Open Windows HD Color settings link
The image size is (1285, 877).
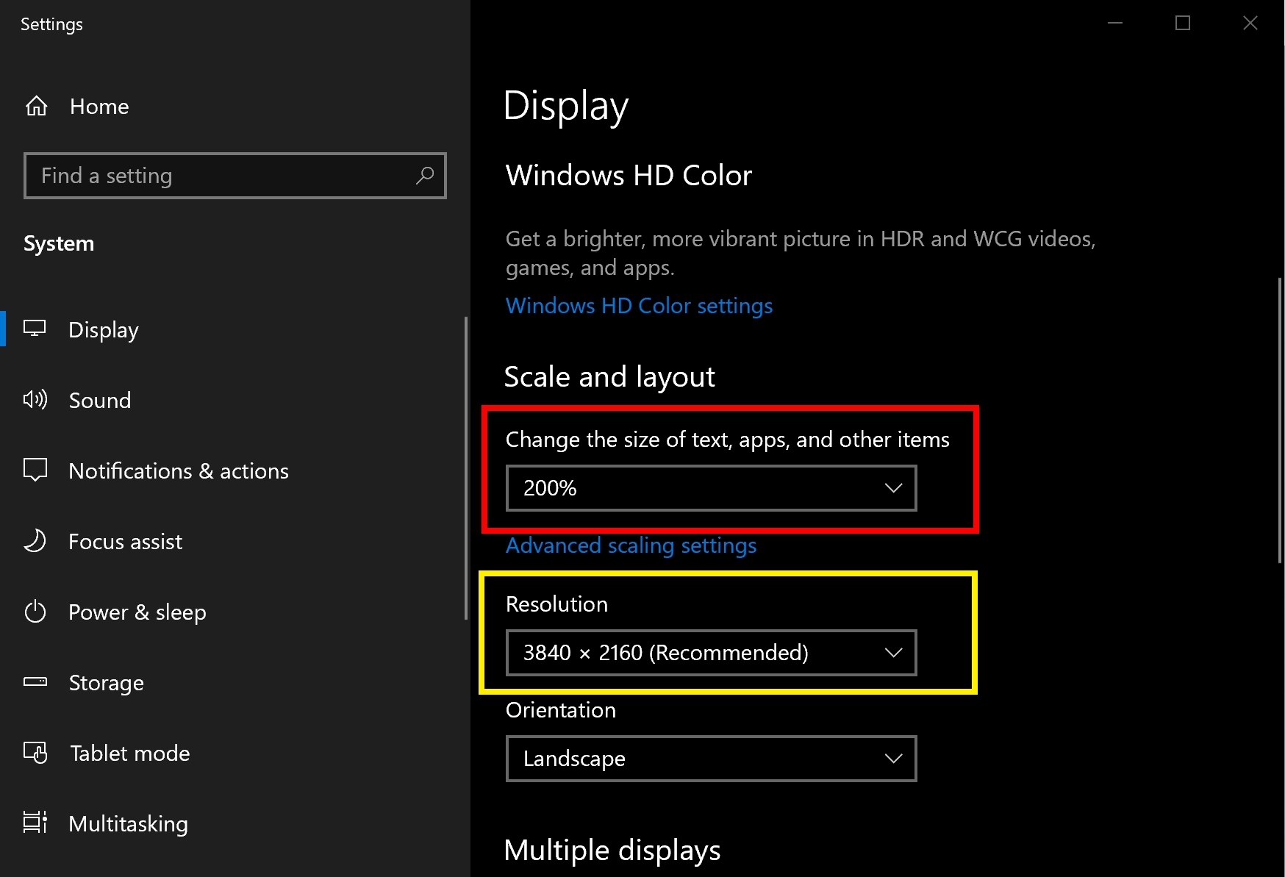tap(639, 306)
